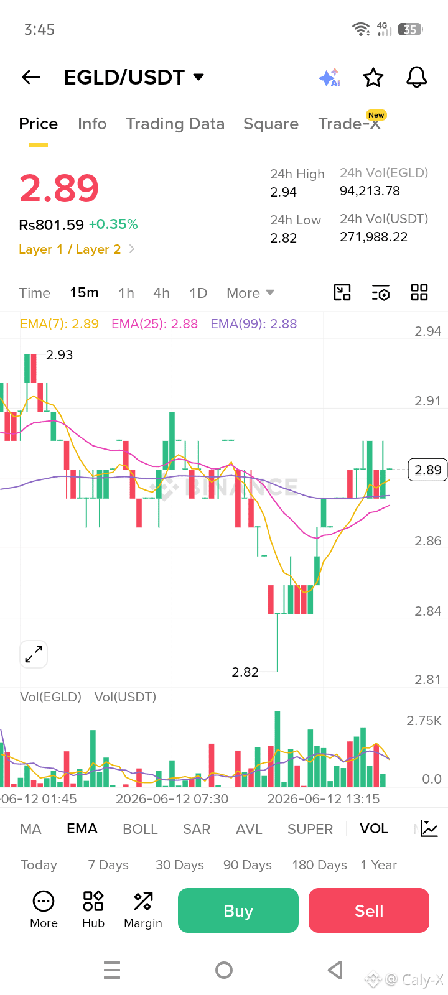This screenshot has width=448, height=995.
Task: Toggle the SUPER indicator
Action: tap(310, 829)
